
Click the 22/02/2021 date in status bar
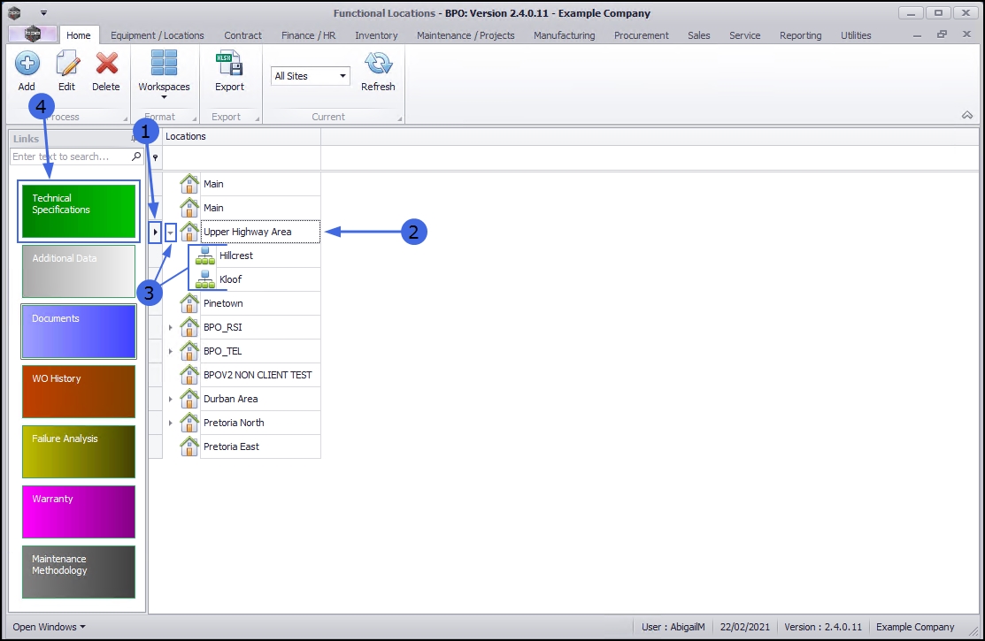(x=745, y=627)
